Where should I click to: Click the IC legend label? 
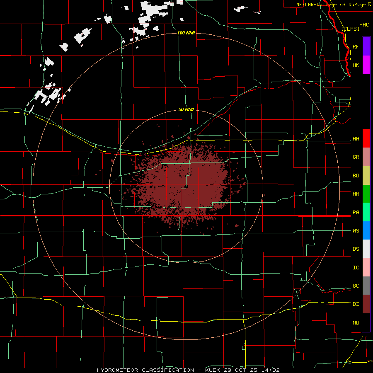point(356,268)
